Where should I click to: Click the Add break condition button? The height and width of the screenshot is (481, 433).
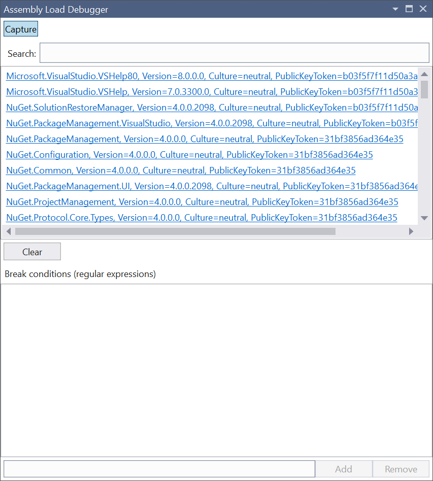(344, 469)
